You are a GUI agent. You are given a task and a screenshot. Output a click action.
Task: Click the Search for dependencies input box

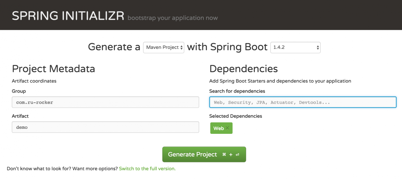(x=303, y=102)
